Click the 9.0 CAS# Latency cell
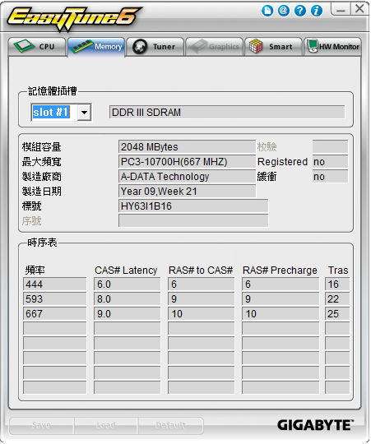This screenshot has width=371, height=444. (128, 314)
